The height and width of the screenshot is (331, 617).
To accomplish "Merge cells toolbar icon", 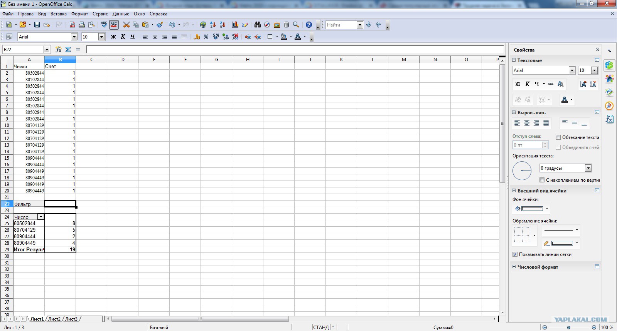I will pyautogui.click(x=184, y=37).
